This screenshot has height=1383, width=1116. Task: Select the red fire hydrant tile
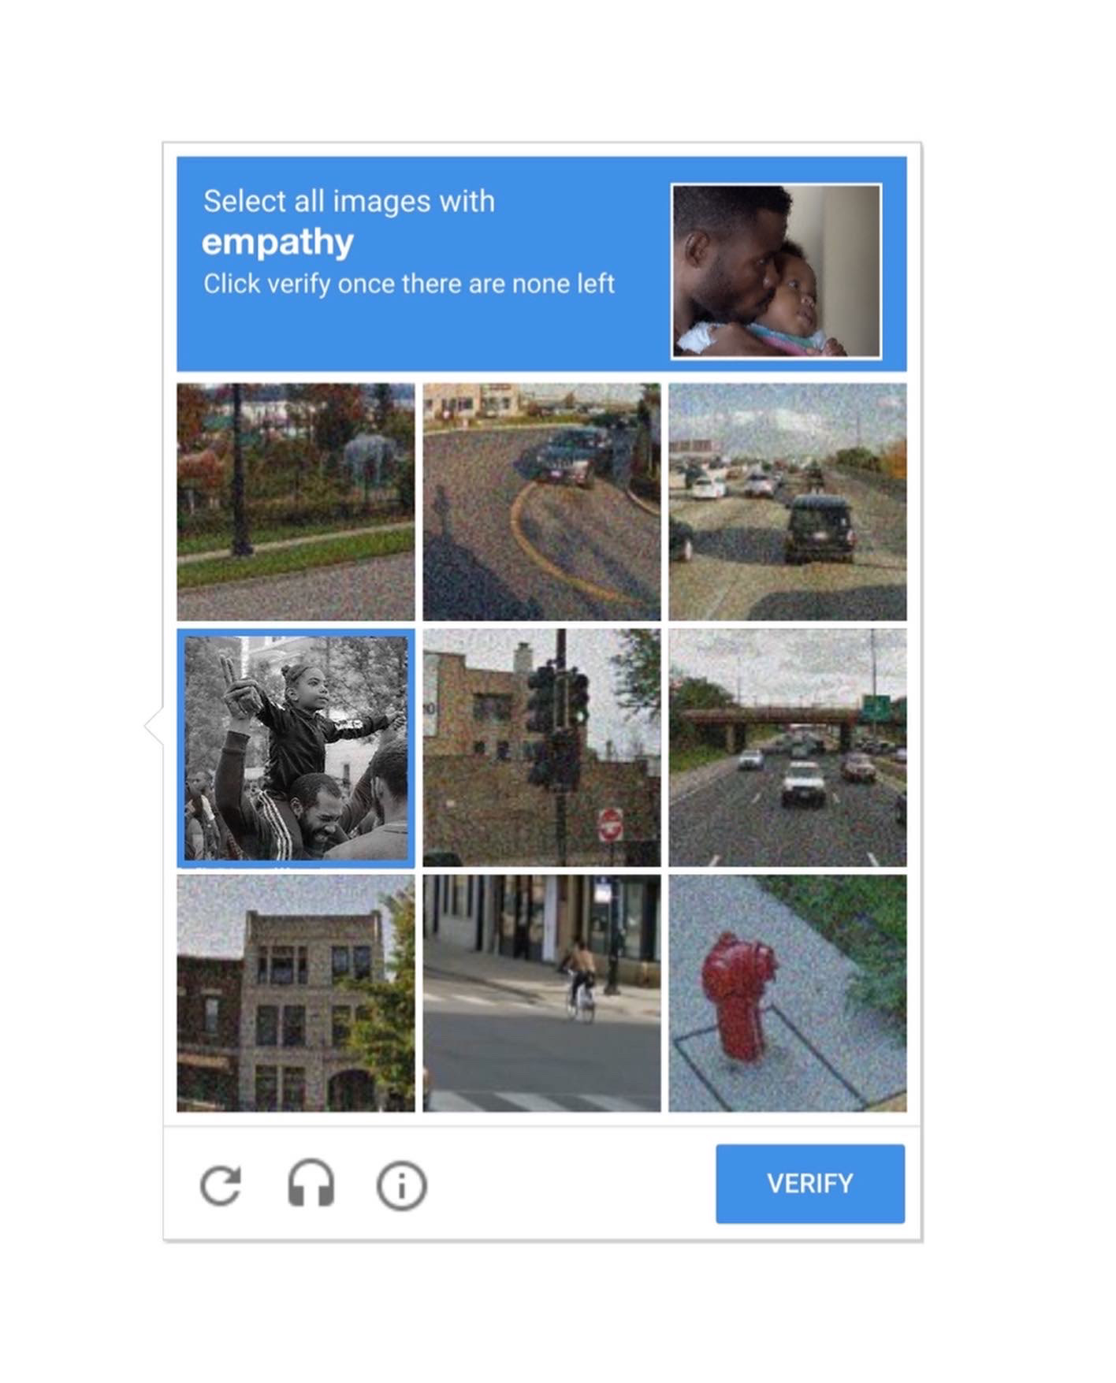(x=787, y=993)
